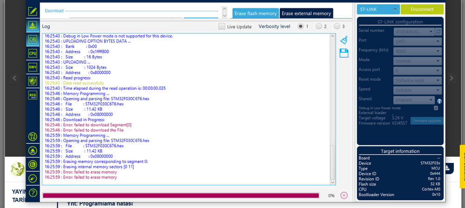Click the 'Data read successfully' log line
Image resolution: width=465 pixels, height=208 pixels.
point(74,83)
